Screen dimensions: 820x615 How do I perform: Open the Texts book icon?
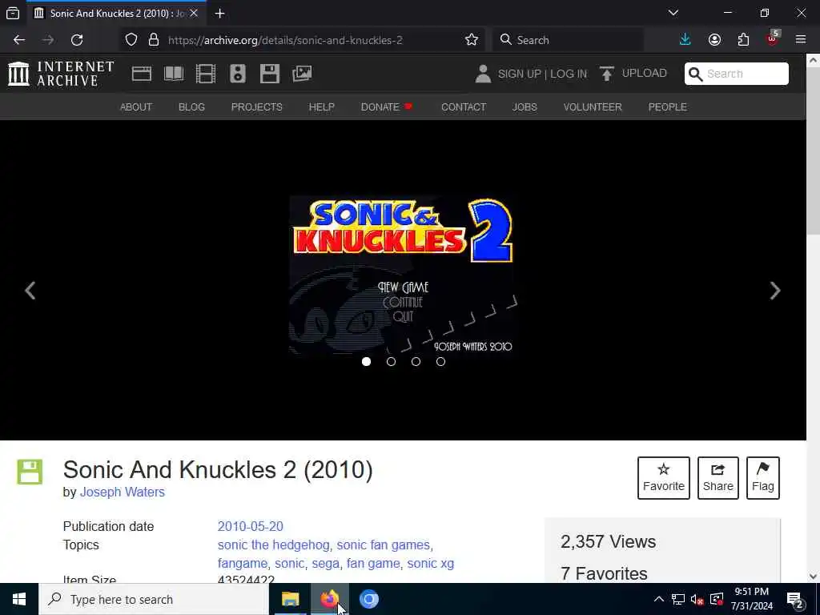pos(174,74)
